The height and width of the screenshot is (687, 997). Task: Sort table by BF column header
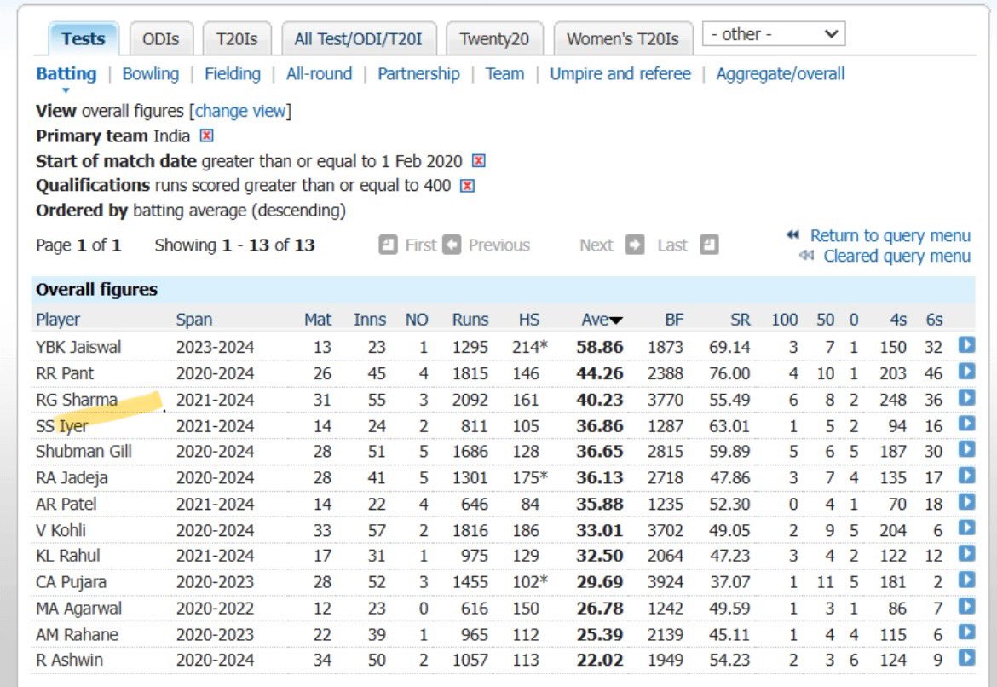[674, 320]
